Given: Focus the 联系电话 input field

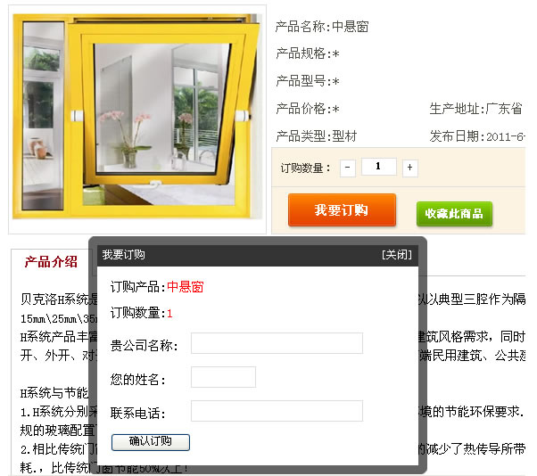Looking at the screenshot, I should coord(277,411).
